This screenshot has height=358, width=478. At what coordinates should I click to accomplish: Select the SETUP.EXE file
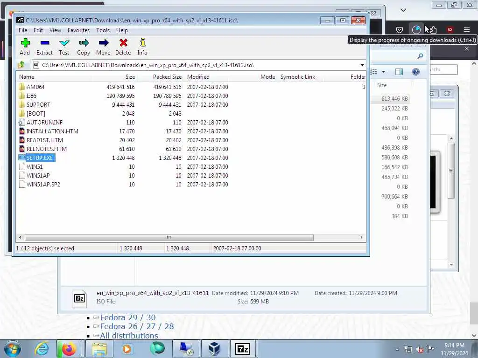[x=40, y=158]
